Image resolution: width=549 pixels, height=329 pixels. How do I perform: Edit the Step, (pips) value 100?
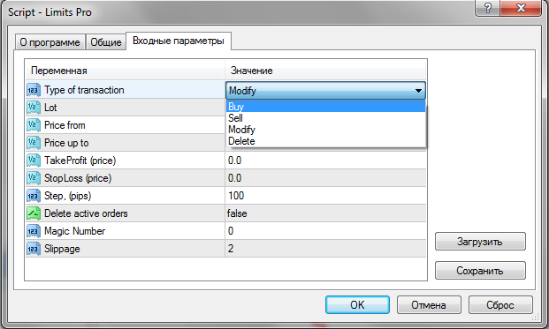pyautogui.click(x=325, y=196)
